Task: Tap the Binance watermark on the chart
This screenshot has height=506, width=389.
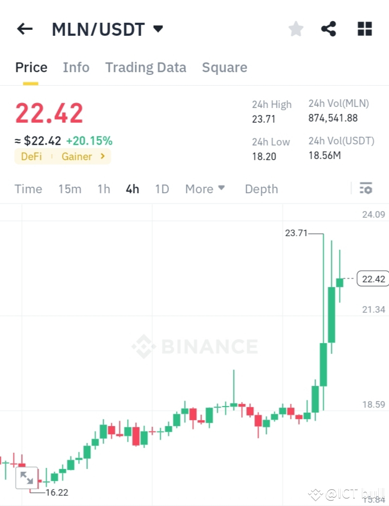Action: pyautogui.click(x=194, y=346)
